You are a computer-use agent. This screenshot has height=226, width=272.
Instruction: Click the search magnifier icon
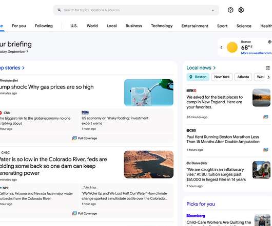click(x=60, y=10)
